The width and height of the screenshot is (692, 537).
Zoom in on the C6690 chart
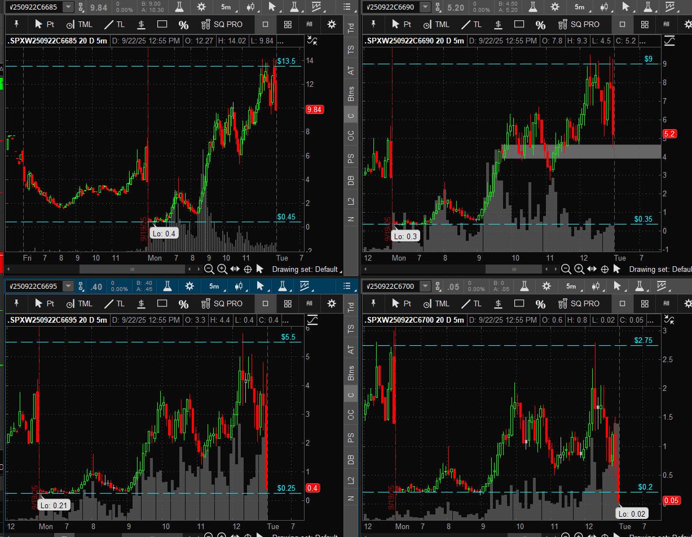[579, 270]
